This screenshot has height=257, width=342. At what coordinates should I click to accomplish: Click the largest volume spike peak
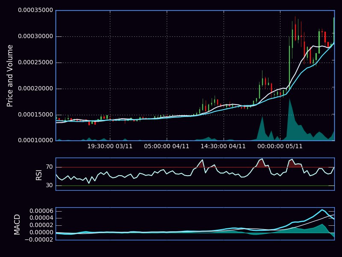point(289,99)
